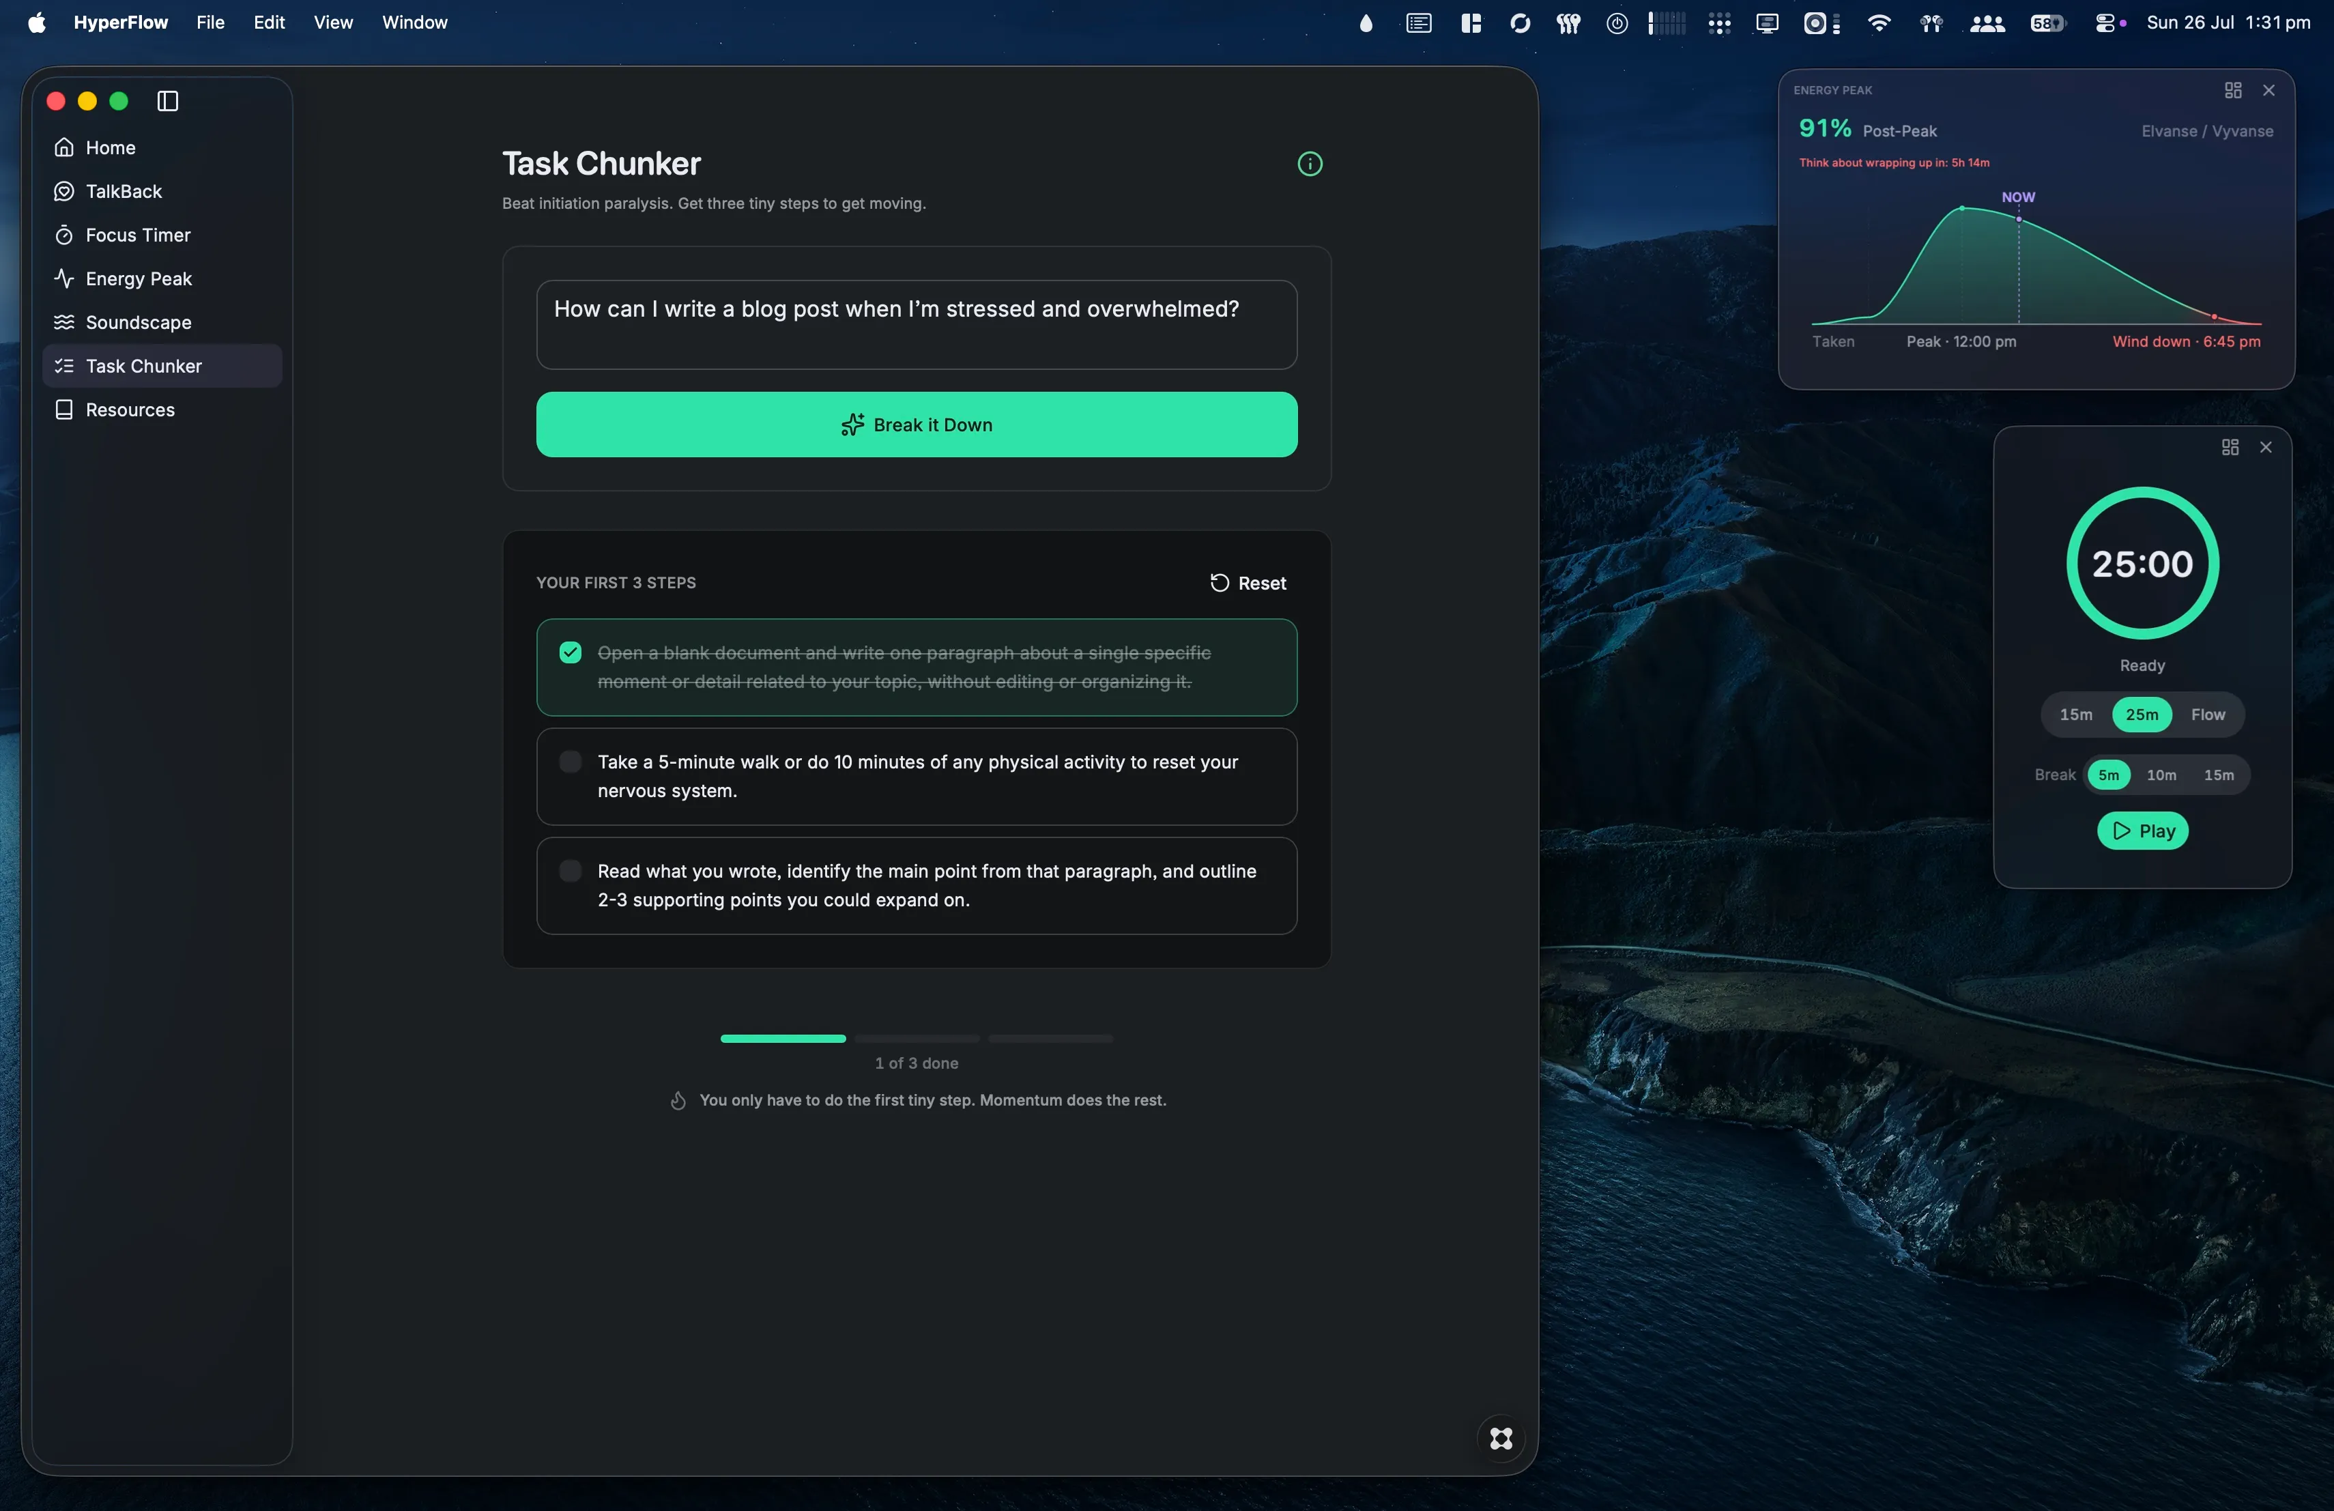Close the Energy Peak widget

click(2268, 90)
